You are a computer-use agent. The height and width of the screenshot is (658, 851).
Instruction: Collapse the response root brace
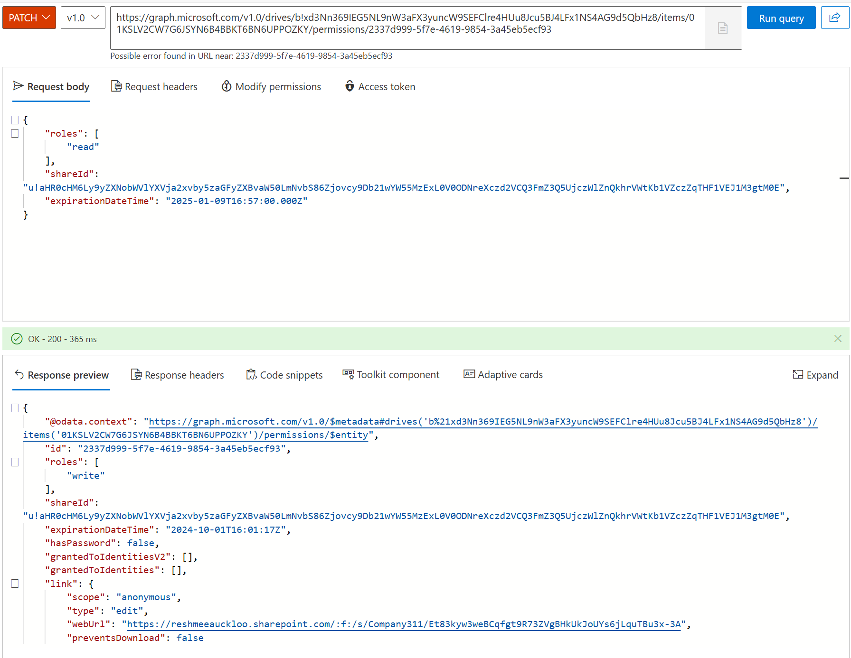point(15,408)
